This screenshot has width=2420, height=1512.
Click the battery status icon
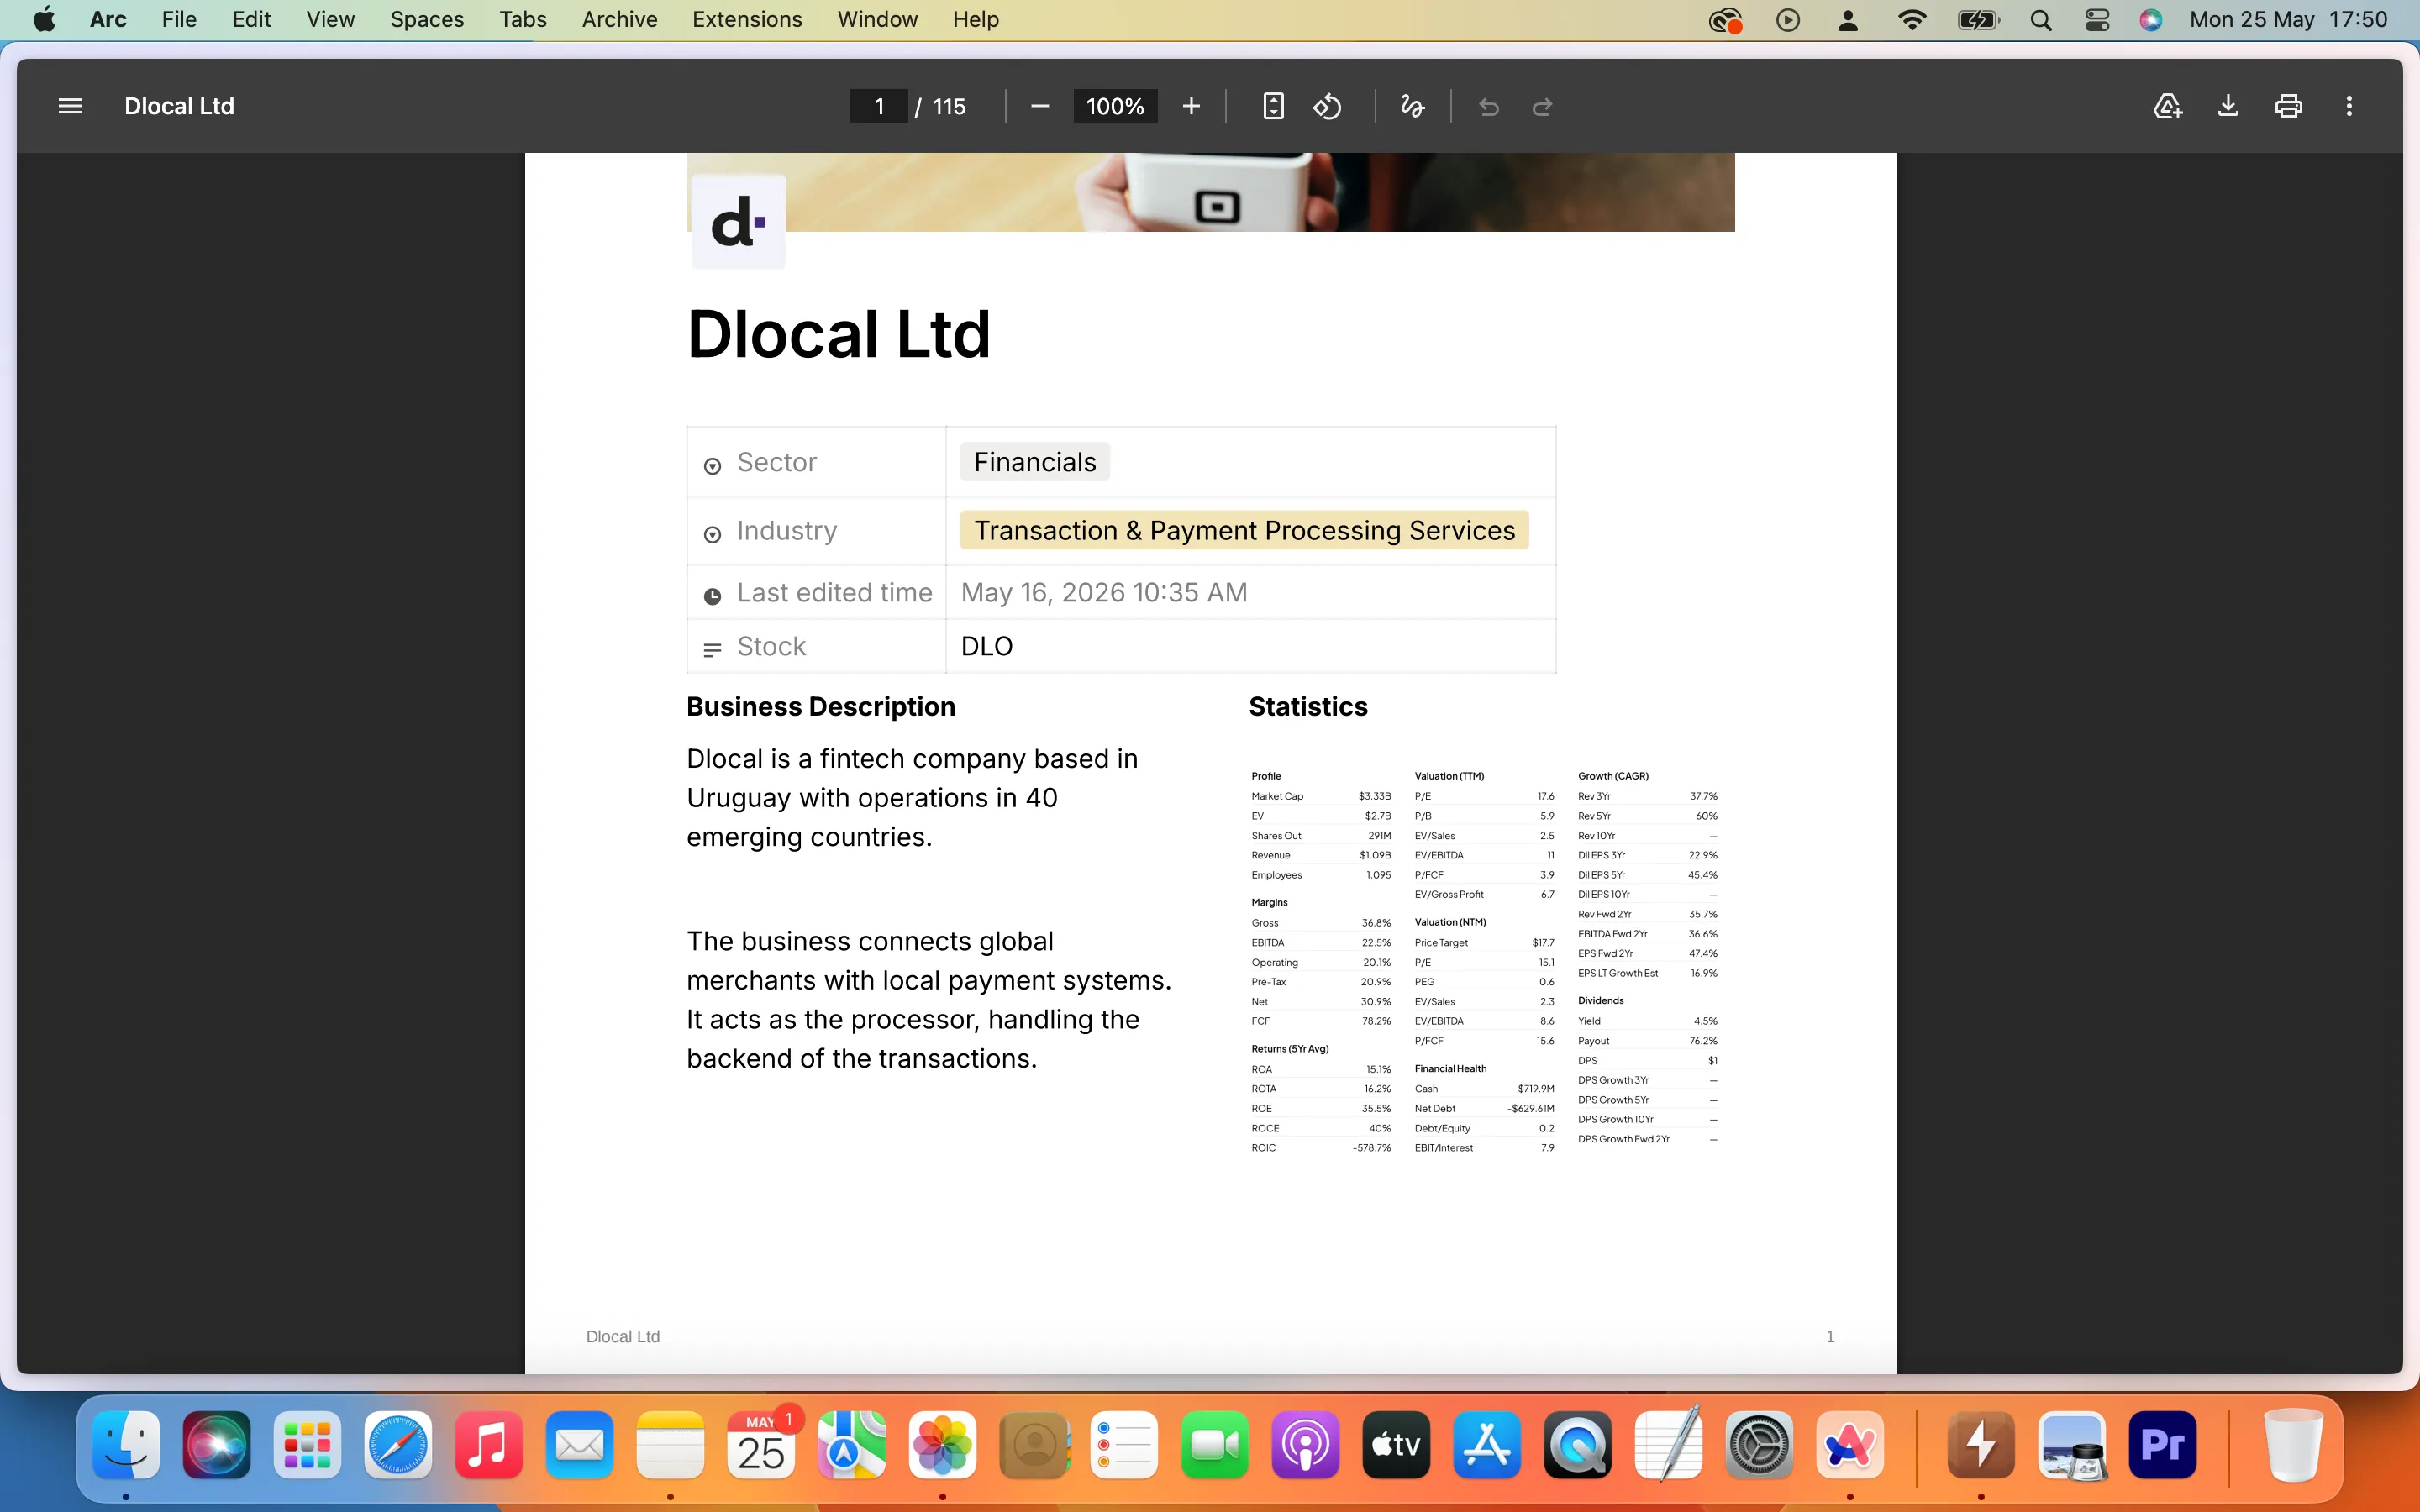pos(1978,20)
